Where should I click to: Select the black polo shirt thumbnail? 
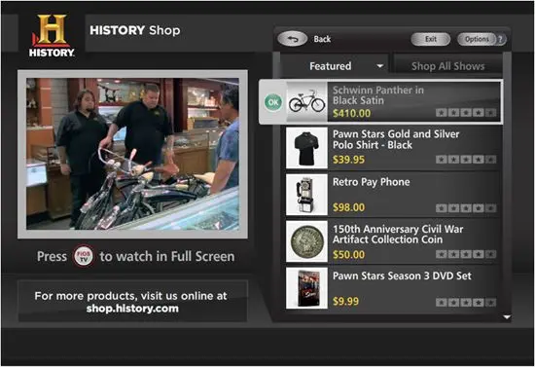[306, 148]
